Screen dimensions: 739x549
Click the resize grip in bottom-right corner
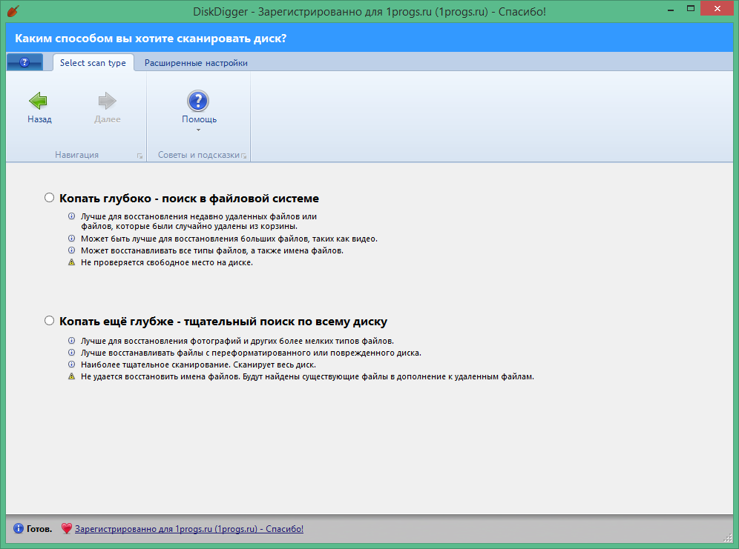pyautogui.click(x=727, y=537)
